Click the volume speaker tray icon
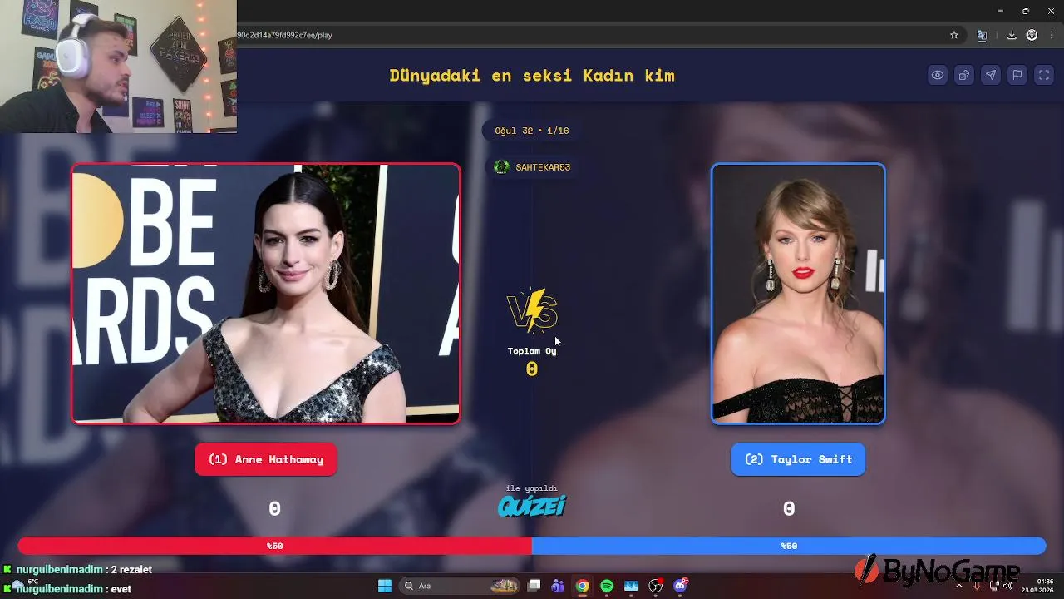 (x=1007, y=586)
